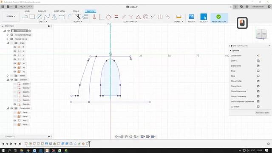Jump to the beginning of timeline
272x153 pixels.
pos(3,144)
